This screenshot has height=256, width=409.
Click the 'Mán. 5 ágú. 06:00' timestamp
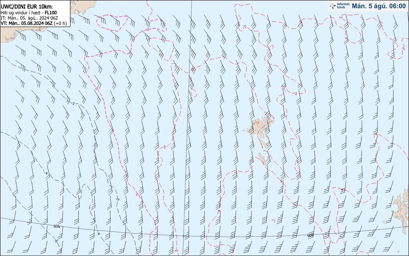tap(379, 6)
